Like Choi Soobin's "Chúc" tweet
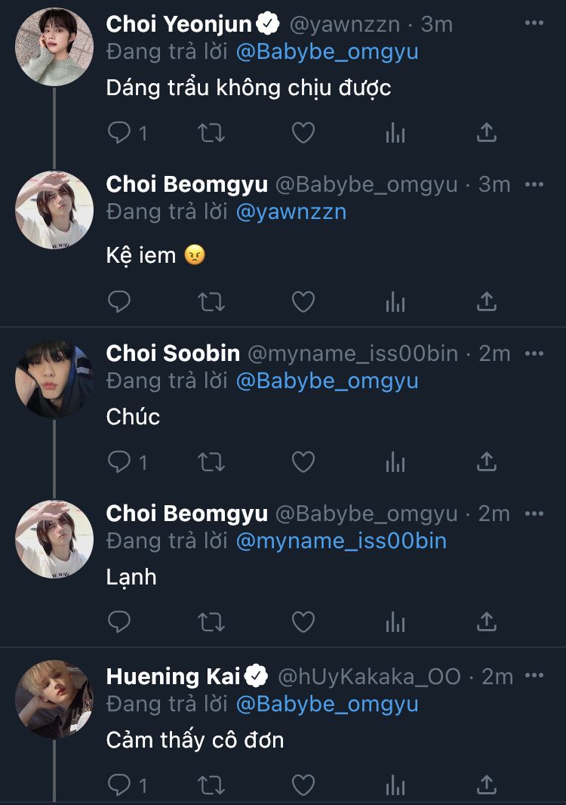The height and width of the screenshot is (805, 566). tap(303, 461)
